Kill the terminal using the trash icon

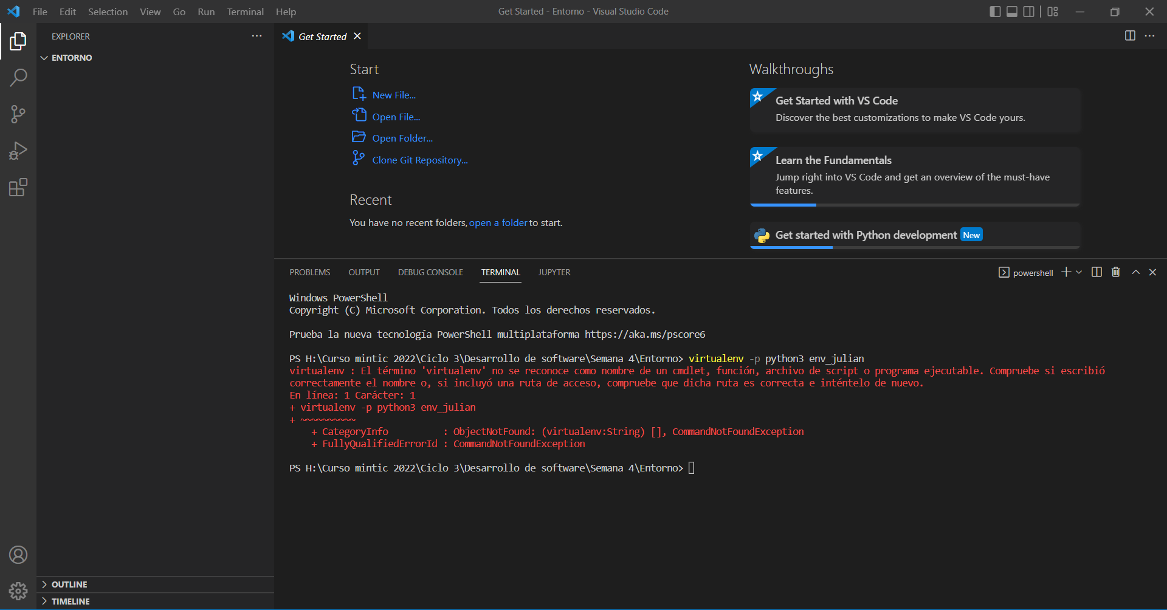click(1115, 272)
